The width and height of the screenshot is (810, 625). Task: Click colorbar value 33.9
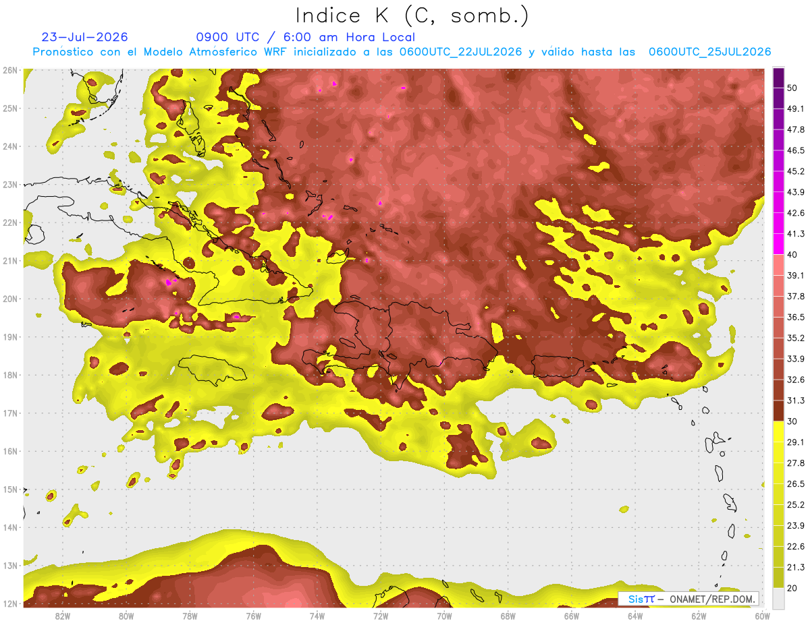pos(796,359)
